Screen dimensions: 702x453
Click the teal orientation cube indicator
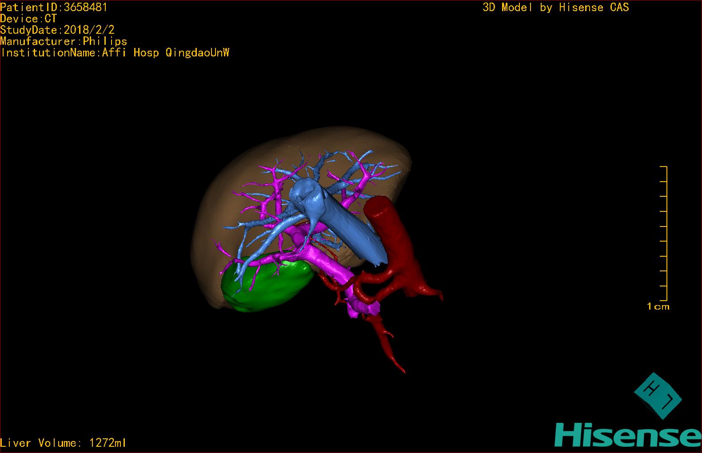[657, 396]
